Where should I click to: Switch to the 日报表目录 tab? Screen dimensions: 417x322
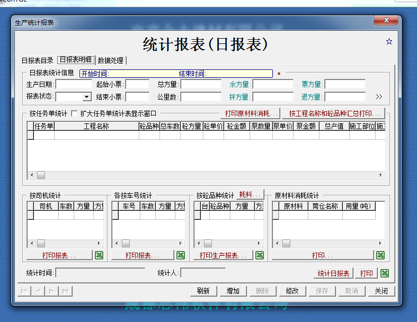tap(37, 60)
